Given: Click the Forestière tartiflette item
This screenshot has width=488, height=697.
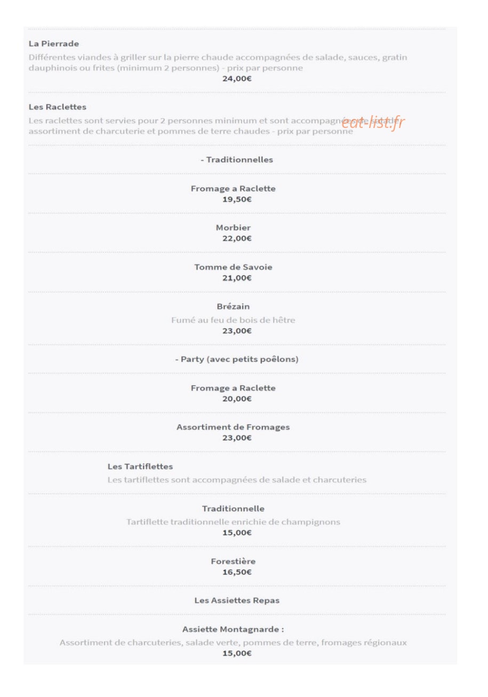Looking at the screenshot, I should pos(233,562).
